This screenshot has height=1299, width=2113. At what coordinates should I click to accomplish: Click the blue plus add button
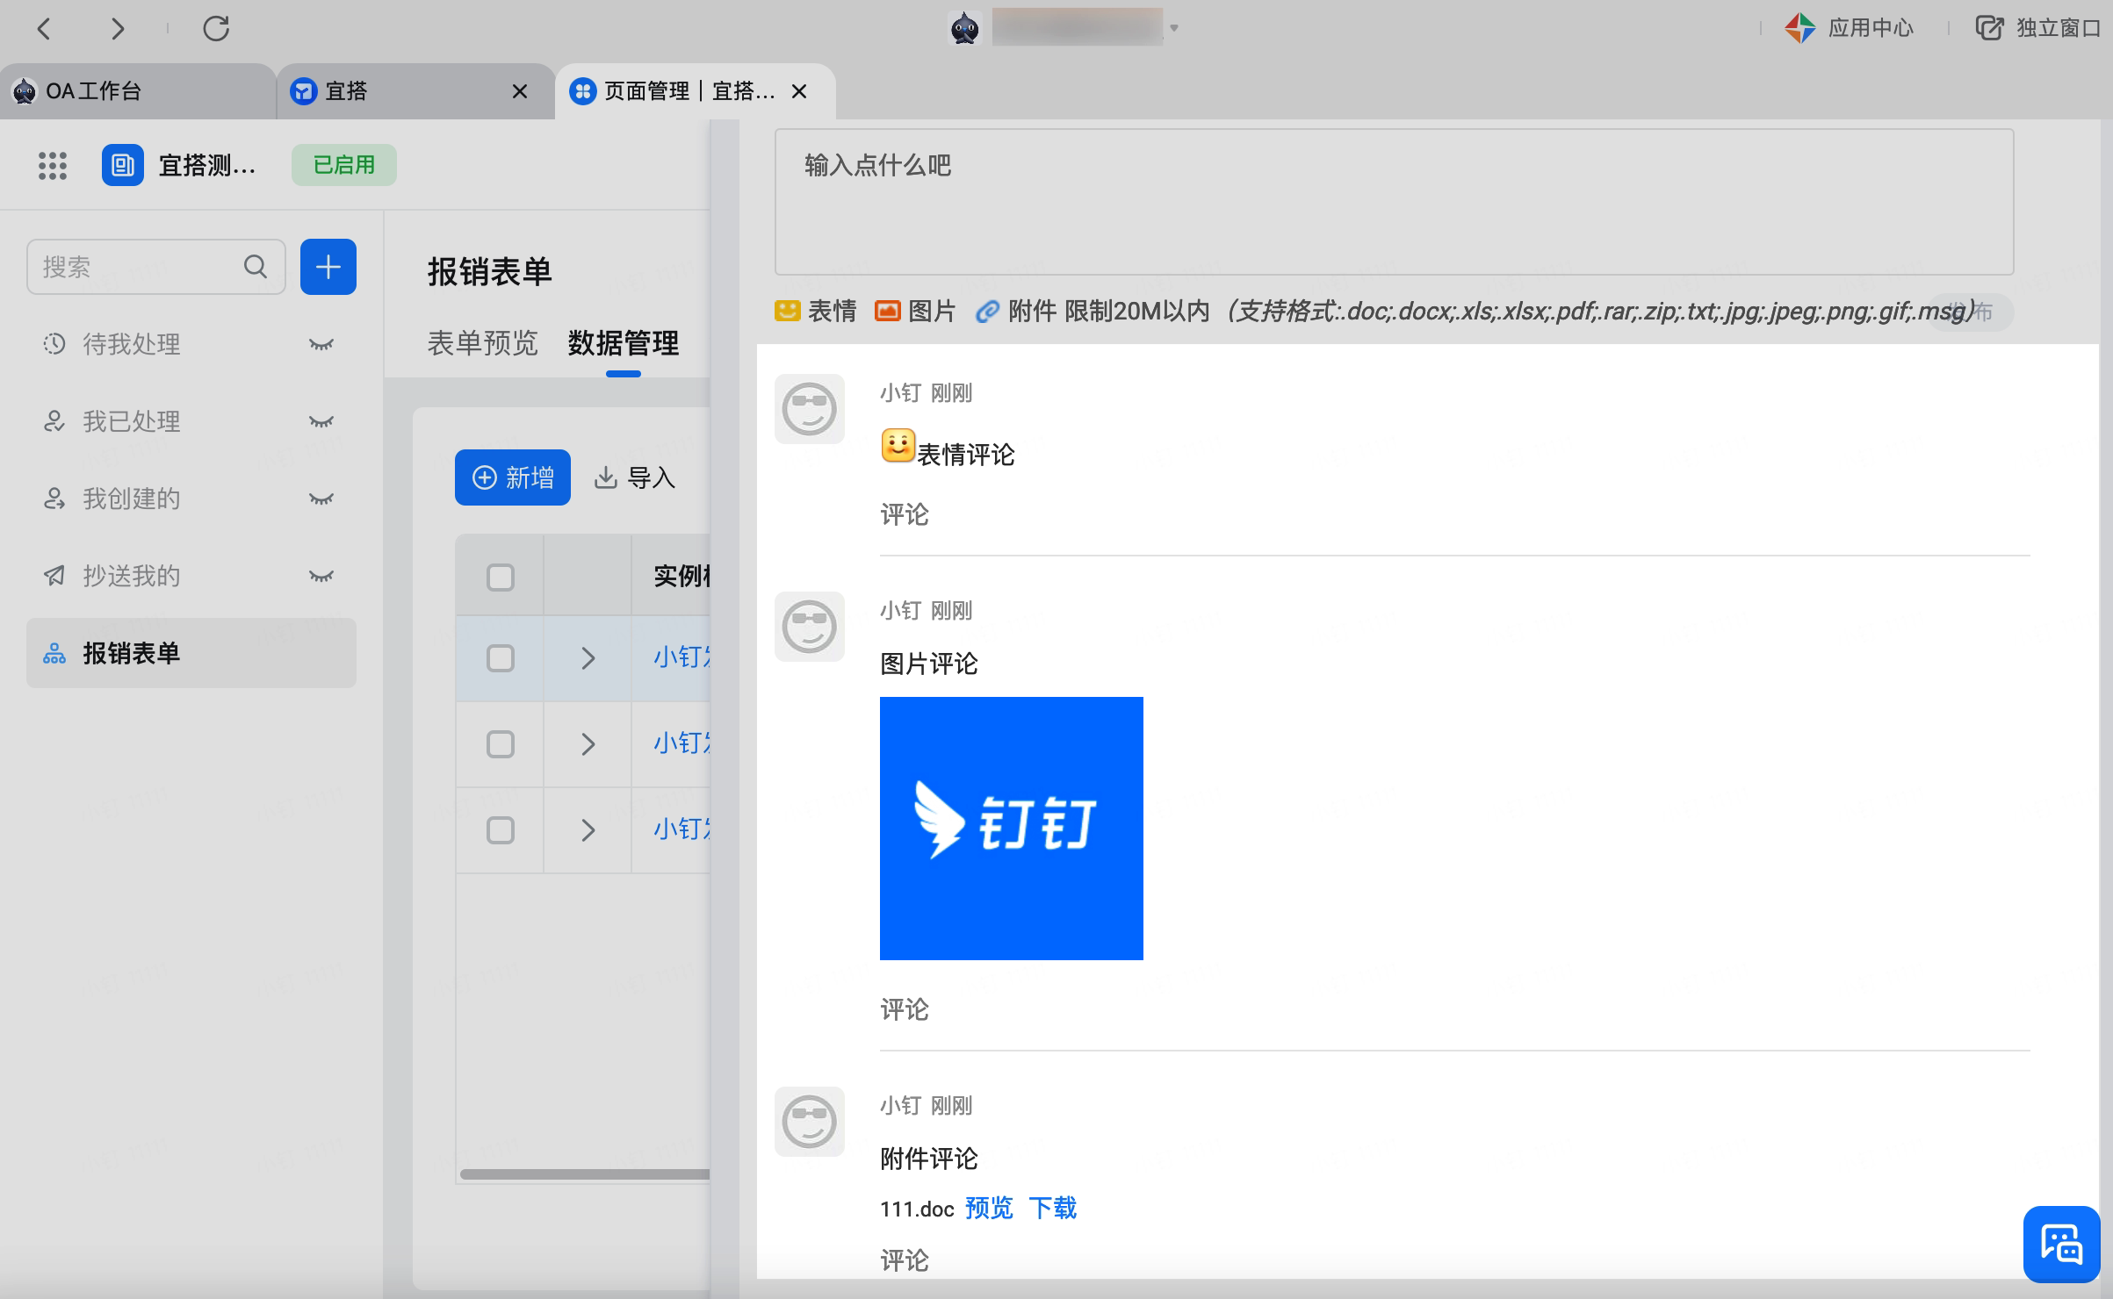click(328, 267)
